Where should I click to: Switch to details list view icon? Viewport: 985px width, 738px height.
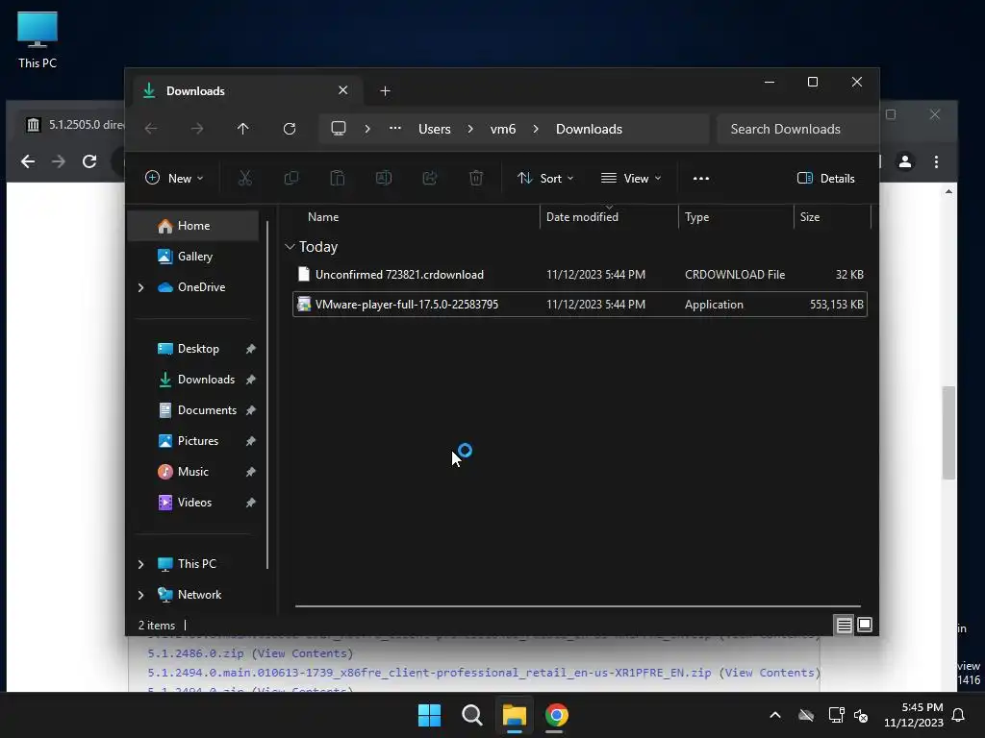pyautogui.click(x=844, y=625)
